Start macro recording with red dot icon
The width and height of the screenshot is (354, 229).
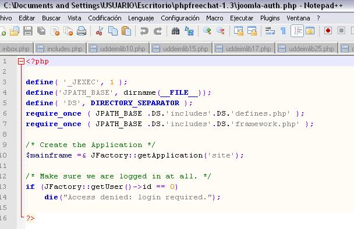coord(328,30)
